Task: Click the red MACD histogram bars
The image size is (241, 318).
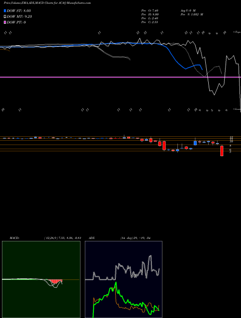Action: [55, 281]
